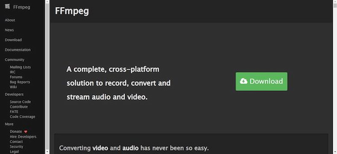
Task: Click the cloud download icon on green button
Action: coord(243,81)
